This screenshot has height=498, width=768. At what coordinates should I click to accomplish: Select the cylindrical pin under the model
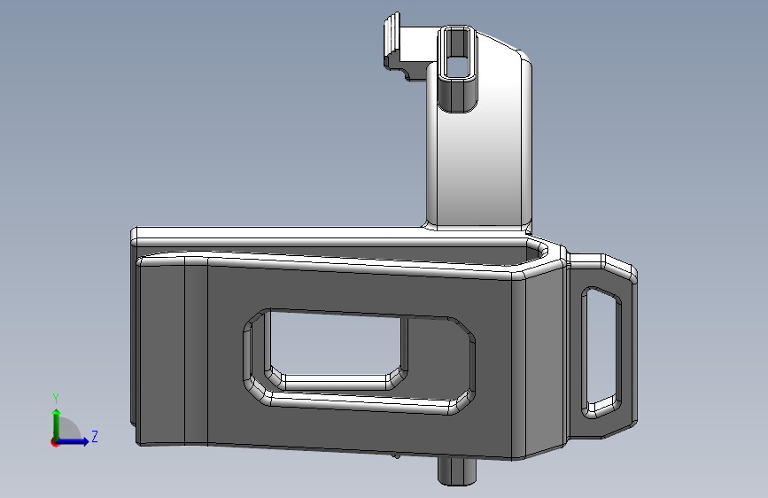point(456,471)
